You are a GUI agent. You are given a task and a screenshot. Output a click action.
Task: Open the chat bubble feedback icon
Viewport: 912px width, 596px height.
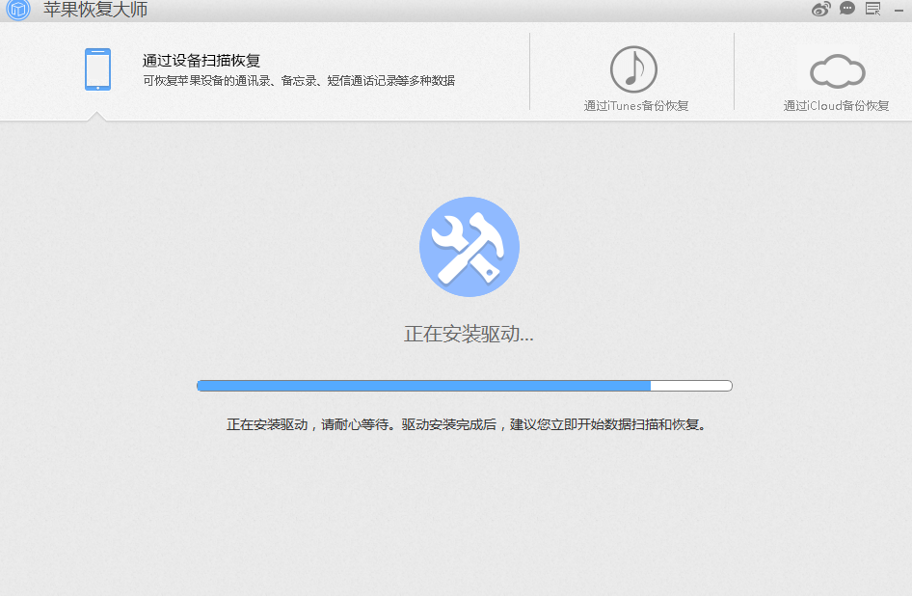click(847, 8)
